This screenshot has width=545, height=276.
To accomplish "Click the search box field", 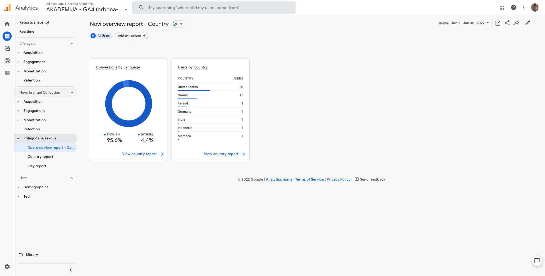I will 214,8.
